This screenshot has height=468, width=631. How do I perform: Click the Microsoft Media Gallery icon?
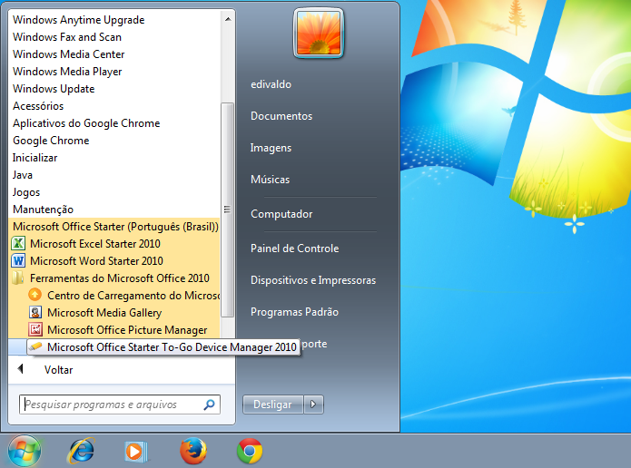pyautogui.click(x=35, y=312)
